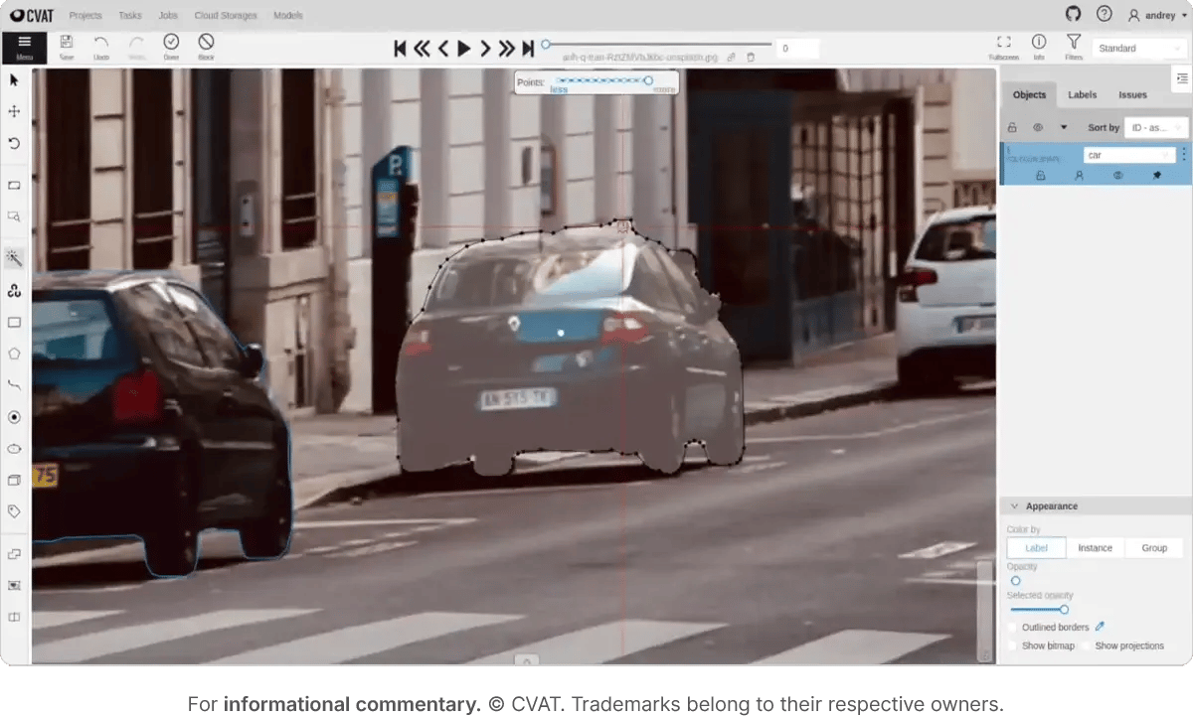Viewport: 1193px width, 716px height.
Task: Select the polygon drawing tool
Action: pyautogui.click(x=14, y=354)
